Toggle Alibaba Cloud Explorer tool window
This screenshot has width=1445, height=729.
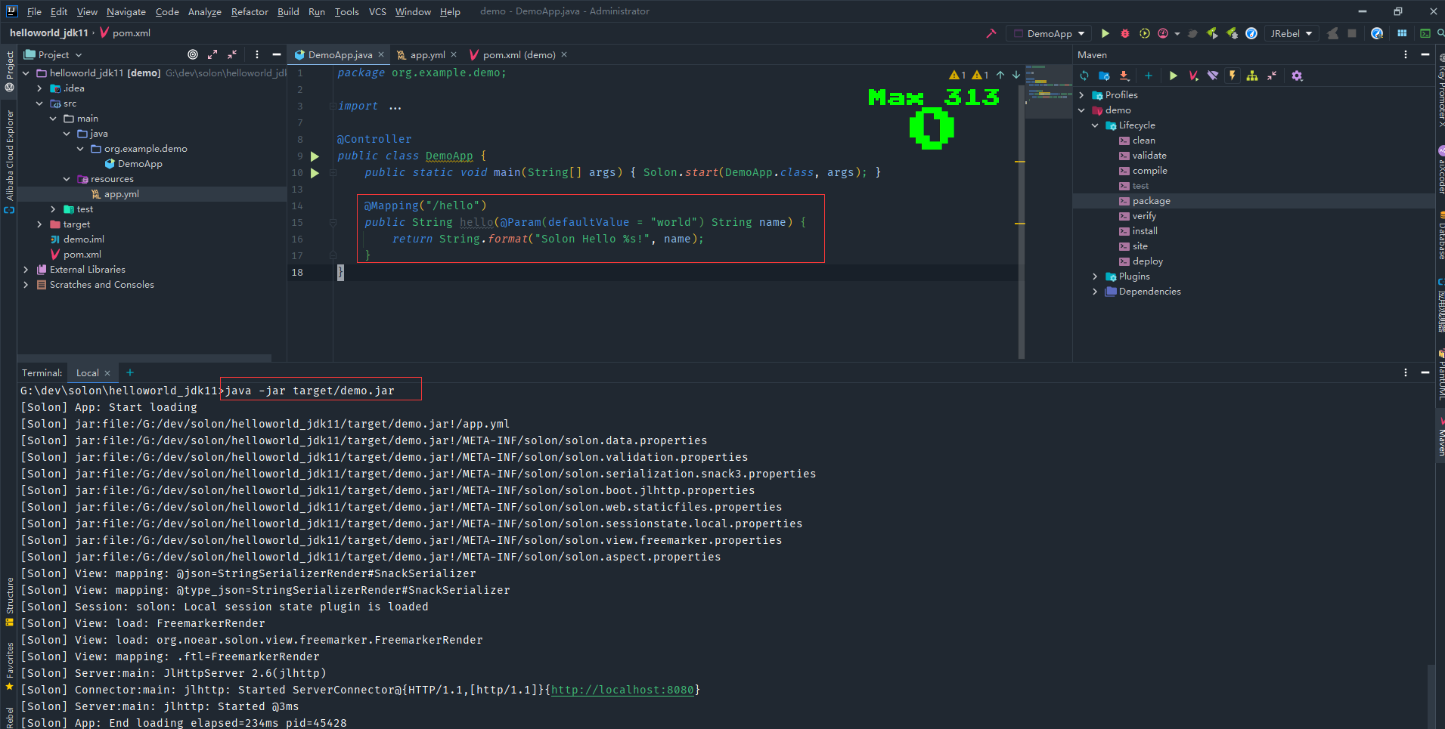[9, 162]
